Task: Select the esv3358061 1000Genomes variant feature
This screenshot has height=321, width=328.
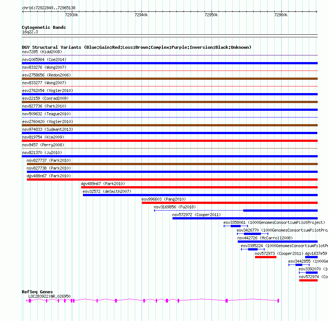Action: pyautogui.click(x=236, y=226)
